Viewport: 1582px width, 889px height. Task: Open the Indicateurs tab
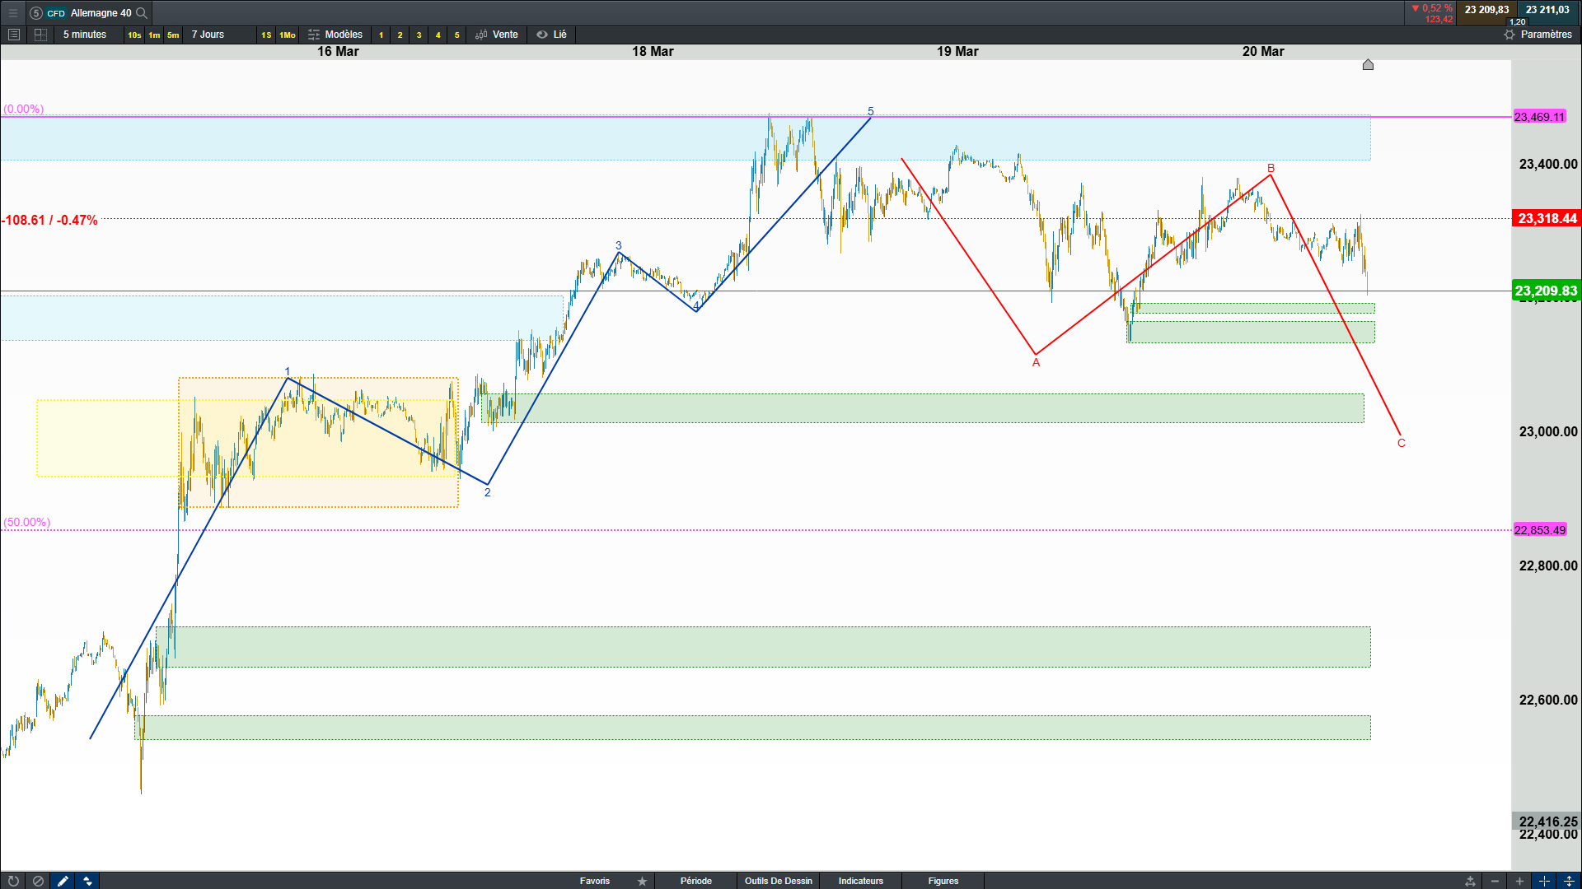tap(860, 881)
